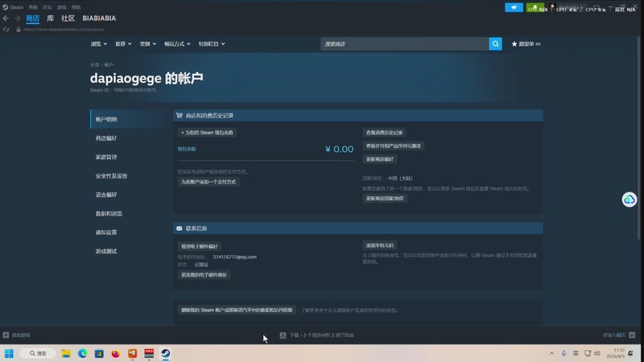Open the 好友 menu in the top menu bar

(47, 7)
